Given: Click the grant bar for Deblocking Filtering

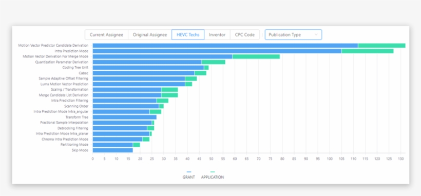Looking at the screenshot, I should tap(120, 128).
